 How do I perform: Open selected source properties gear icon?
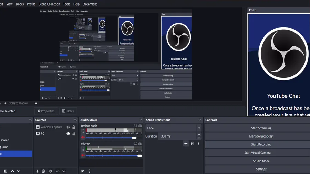[50, 171]
